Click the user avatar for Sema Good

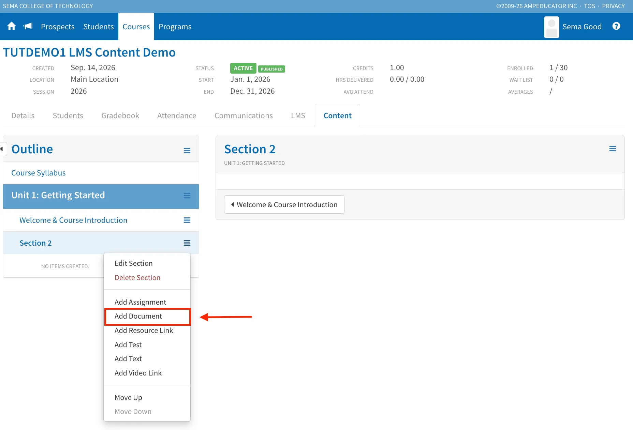[551, 27]
